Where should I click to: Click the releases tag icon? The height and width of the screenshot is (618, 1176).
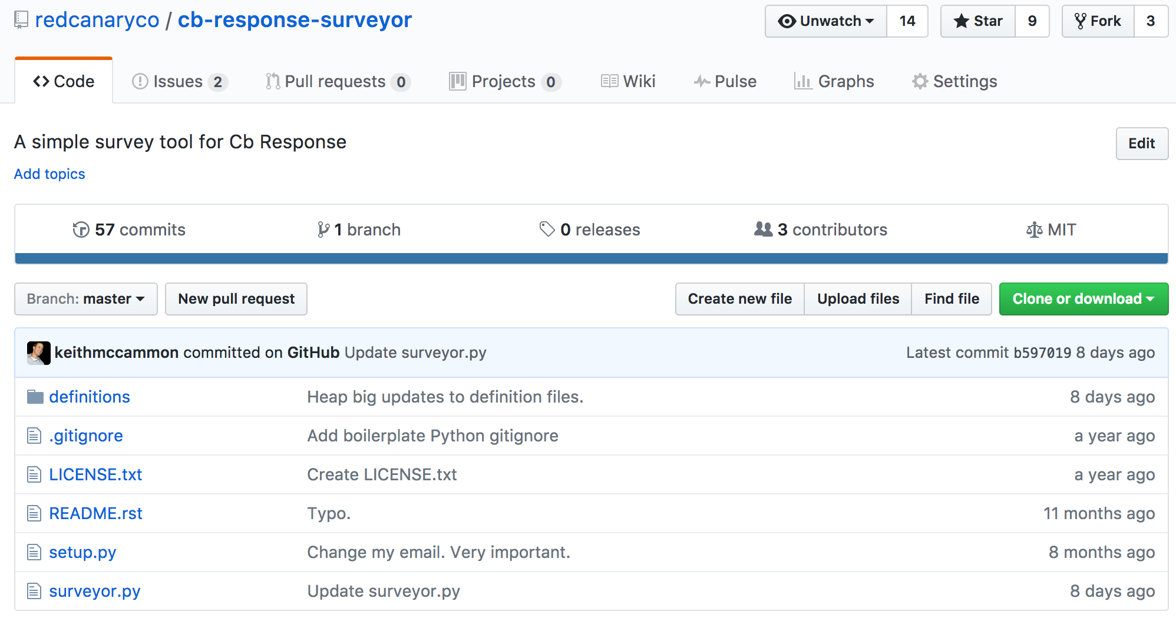(x=547, y=230)
